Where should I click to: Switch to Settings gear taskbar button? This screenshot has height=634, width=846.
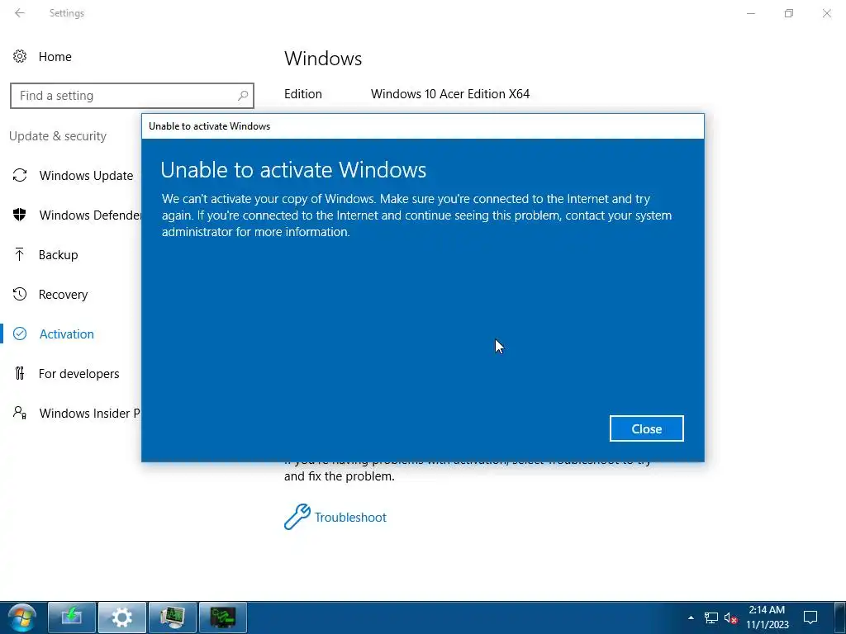(x=122, y=617)
